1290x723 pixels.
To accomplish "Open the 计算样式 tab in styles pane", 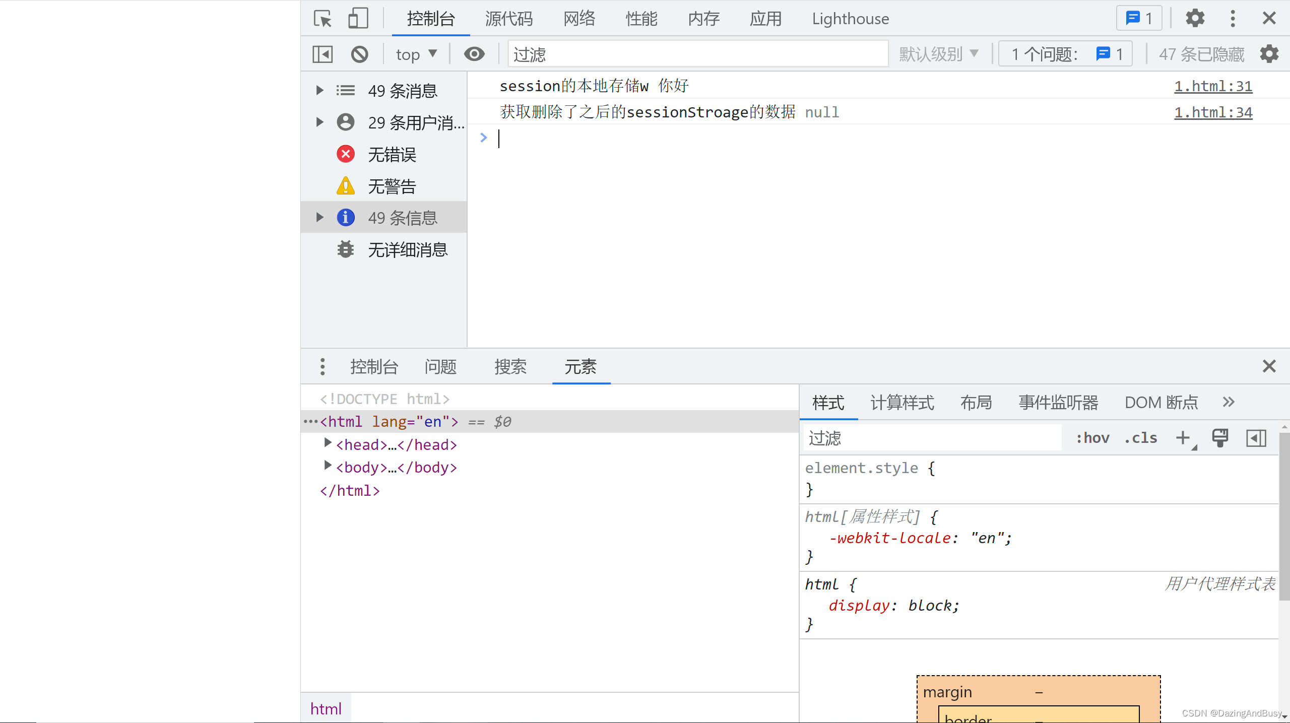I will (x=902, y=403).
